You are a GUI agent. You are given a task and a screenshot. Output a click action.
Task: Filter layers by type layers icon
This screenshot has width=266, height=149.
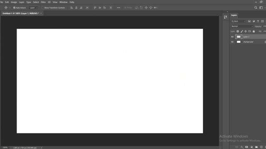pos(258,21)
